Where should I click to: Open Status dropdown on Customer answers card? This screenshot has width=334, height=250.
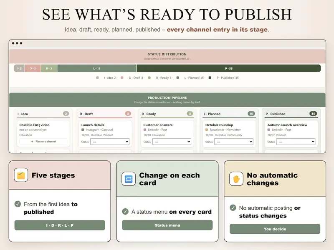pyautogui.click(x=172, y=142)
